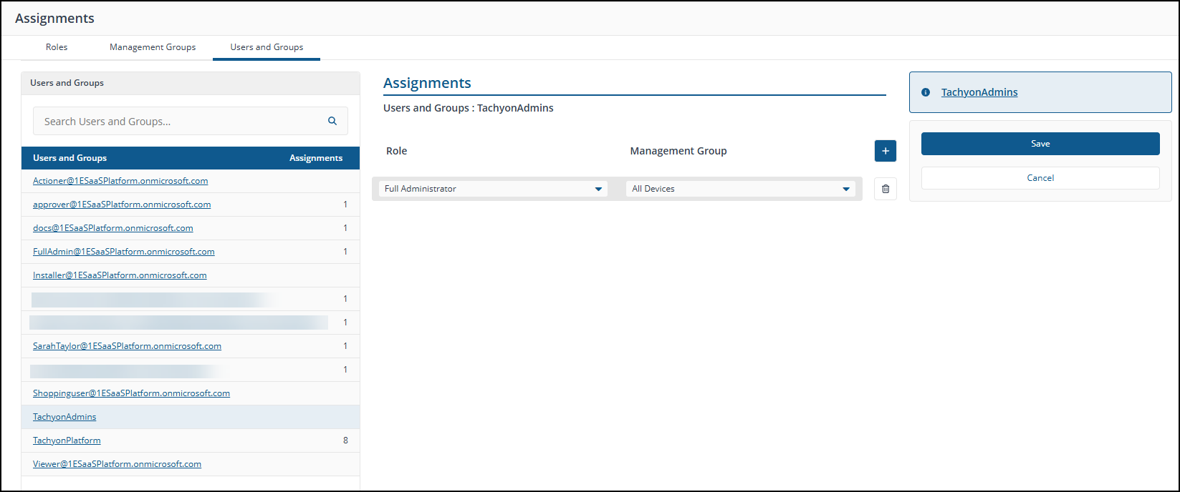Click the info icon beside TachyonAdmins
The image size is (1180, 492).
coord(926,92)
